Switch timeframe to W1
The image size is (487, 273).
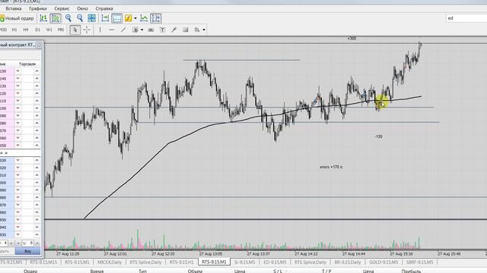pos(49,30)
